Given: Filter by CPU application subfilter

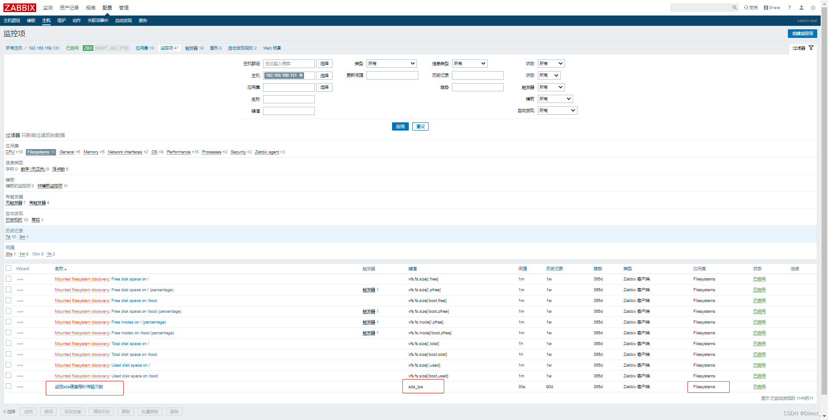Looking at the screenshot, I should pyautogui.click(x=10, y=152).
